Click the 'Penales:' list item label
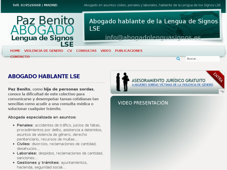This screenshot has width=227, height=170. 25,125
